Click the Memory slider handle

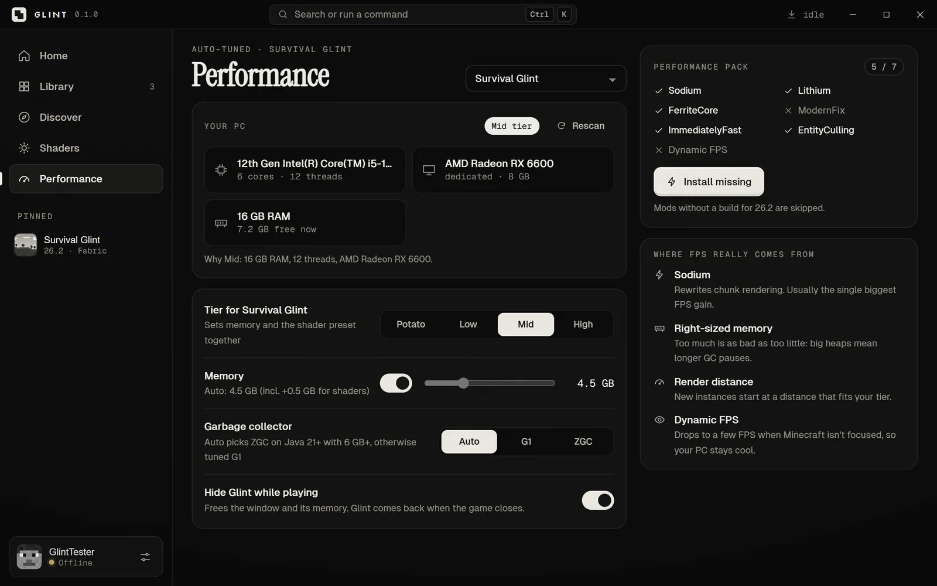pyautogui.click(x=463, y=383)
